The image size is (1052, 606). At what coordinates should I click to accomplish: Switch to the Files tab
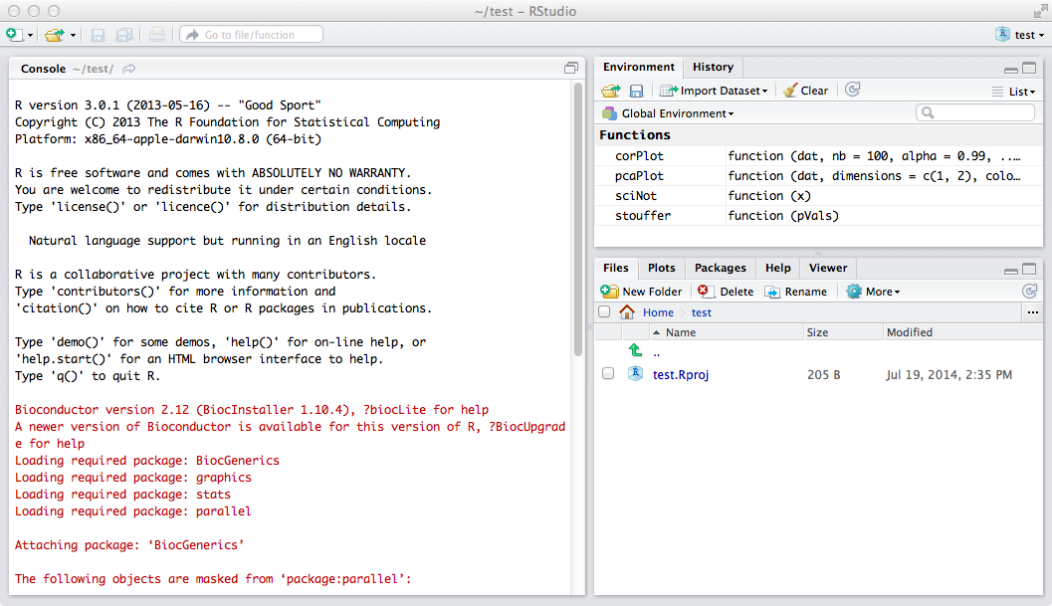[x=616, y=268]
